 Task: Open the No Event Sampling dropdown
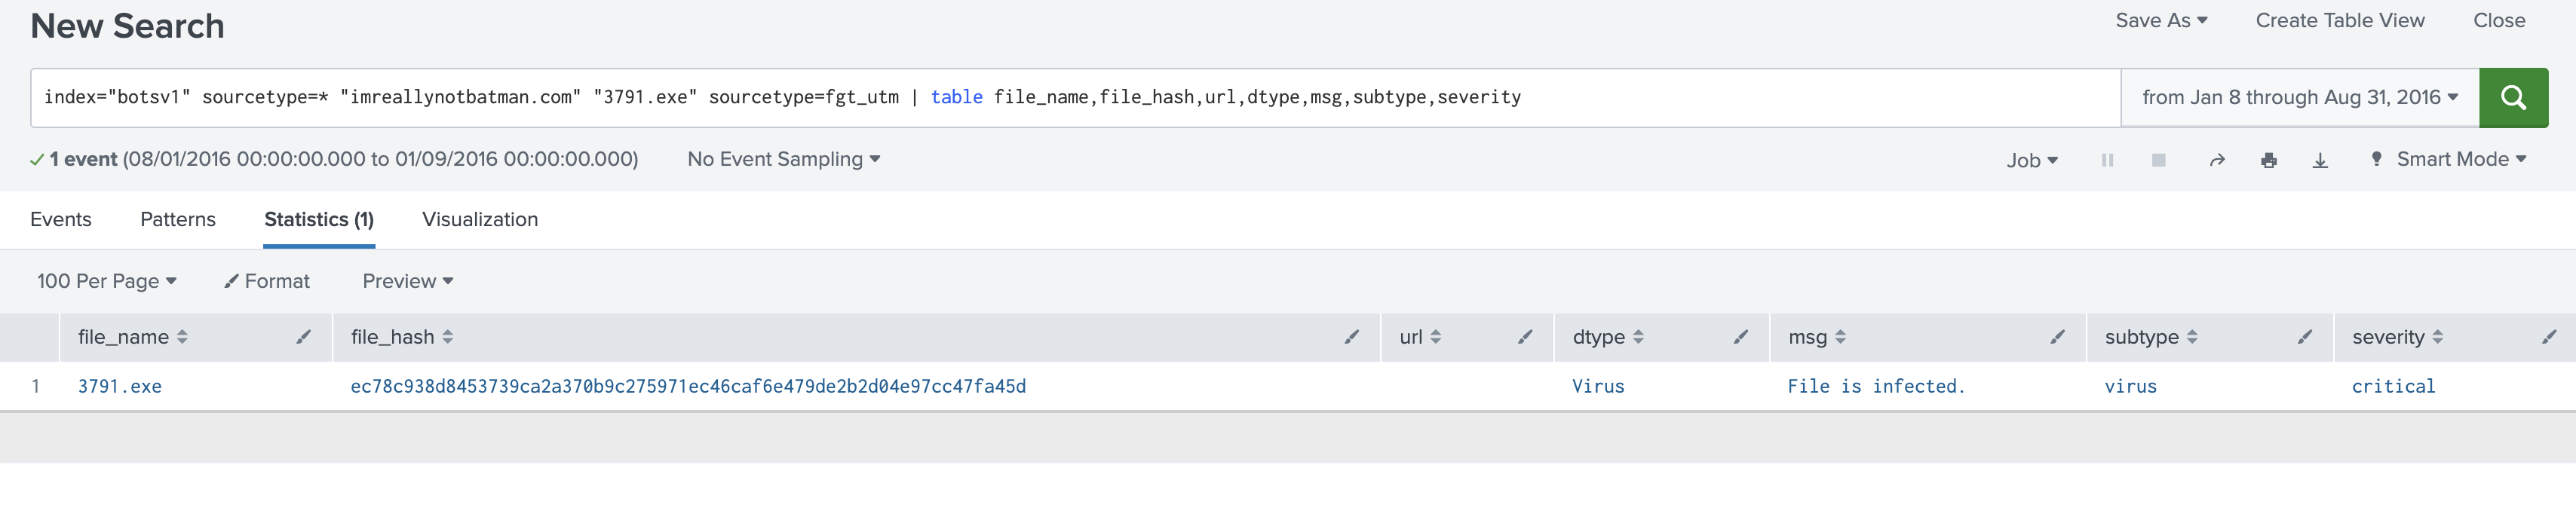point(783,159)
